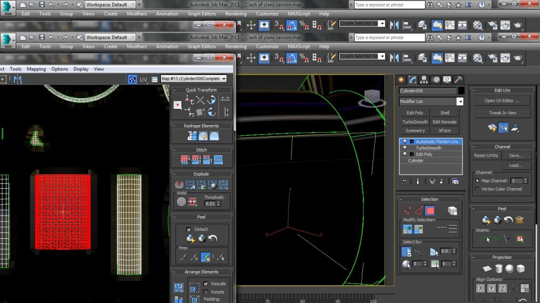Image resolution: width=540 pixels, height=303 pixels.
Task: Open Workspace Default dropdown in front window
Action: pyautogui.click(x=110, y=37)
